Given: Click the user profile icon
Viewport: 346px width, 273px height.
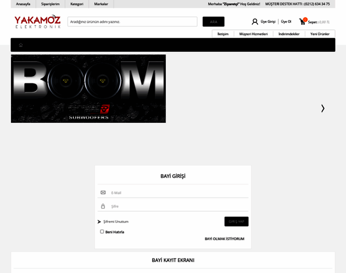Looking at the screenshot, I should tap(255, 21).
